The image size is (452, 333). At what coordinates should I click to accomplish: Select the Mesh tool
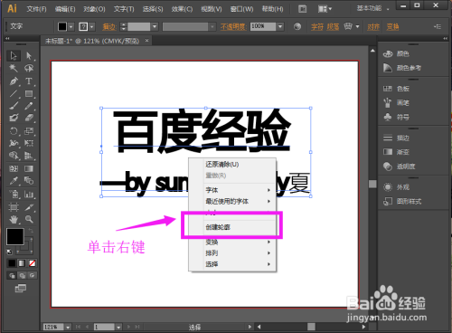[14, 168]
